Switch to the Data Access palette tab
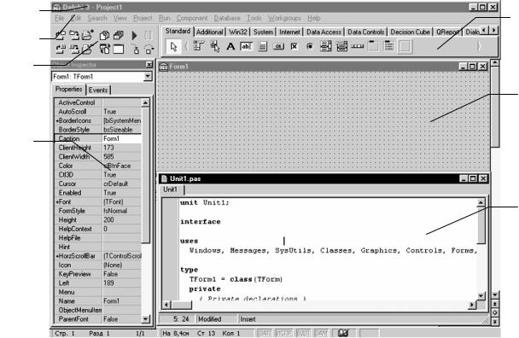This screenshot has width=519, height=338. coord(324,32)
